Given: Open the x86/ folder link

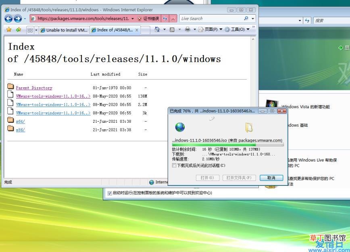Looking at the screenshot, I should tap(20, 130).
